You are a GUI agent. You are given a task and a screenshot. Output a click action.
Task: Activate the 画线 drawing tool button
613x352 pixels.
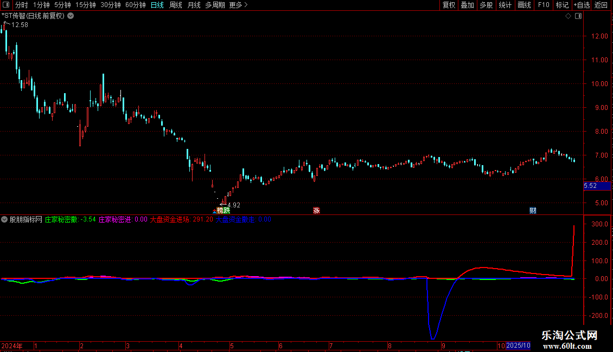(524, 5)
